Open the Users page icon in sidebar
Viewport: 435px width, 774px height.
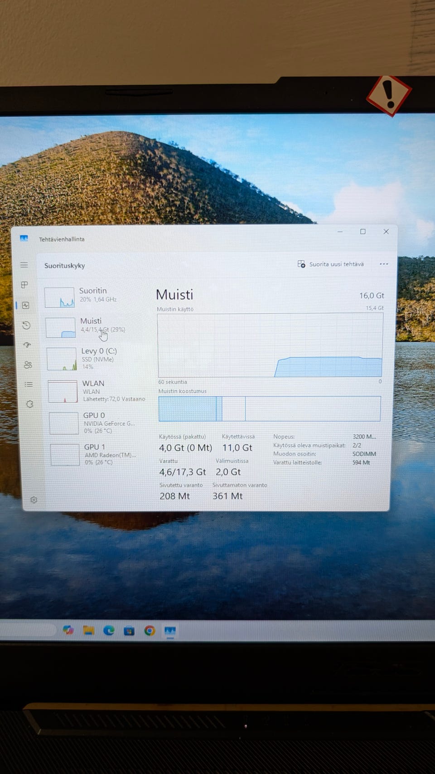pyautogui.click(x=28, y=365)
